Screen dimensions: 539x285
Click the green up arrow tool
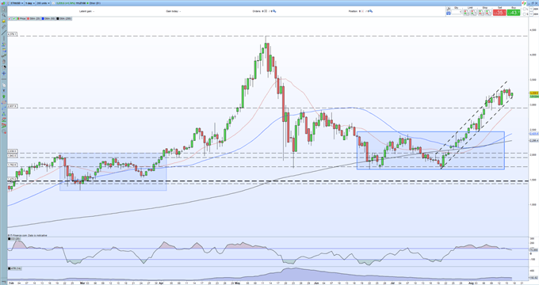pyautogui.click(x=4, y=96)
